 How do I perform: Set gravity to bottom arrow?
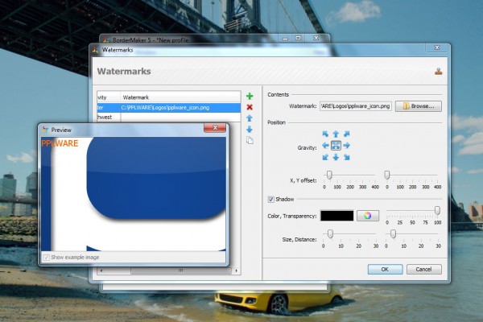tap(336, 157)
